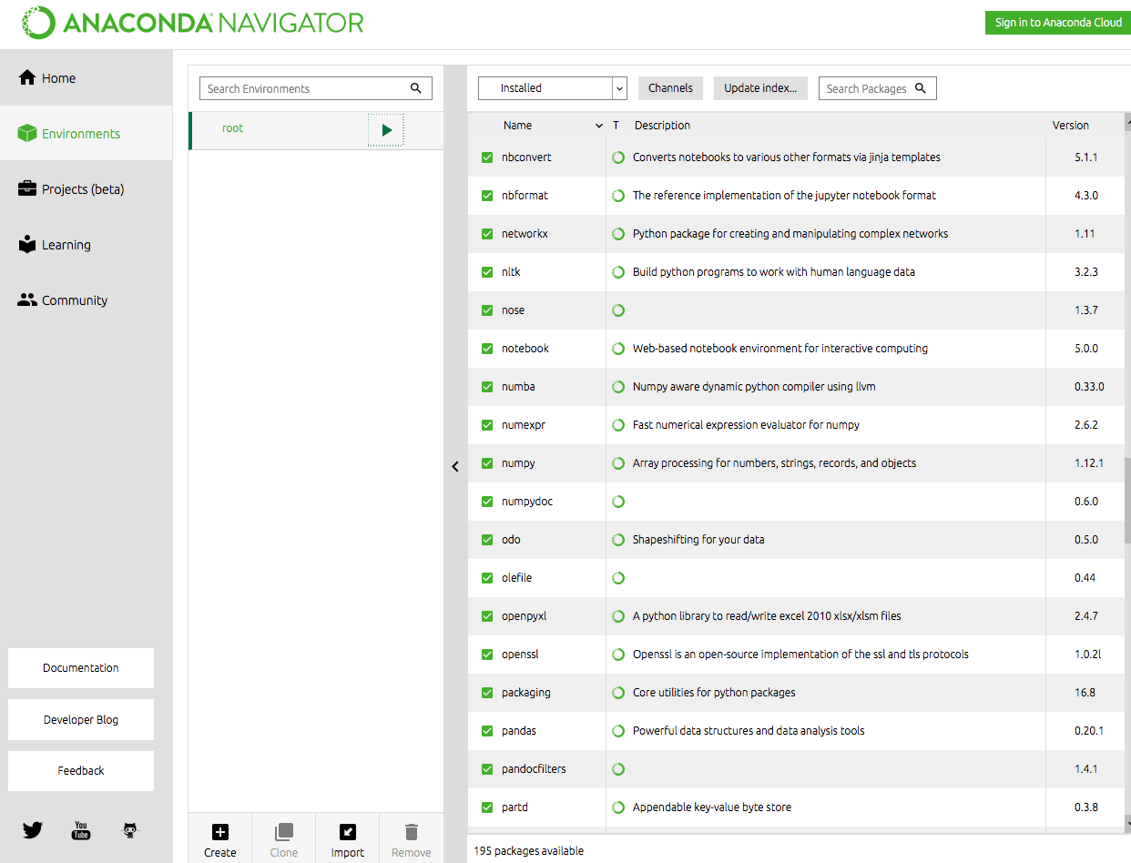Click the Twitter bird icon

coord(33,830)
